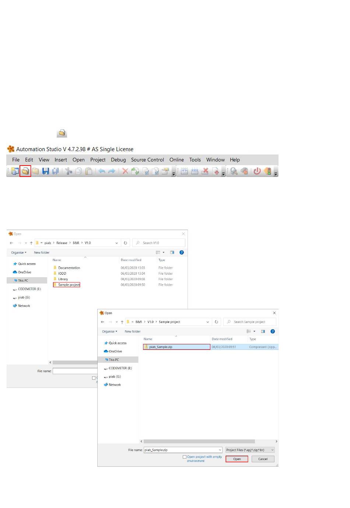Screen dimensions: 350x508
Task: Open the Project Files type filter dropdown
Action: (x=250, y=450)
